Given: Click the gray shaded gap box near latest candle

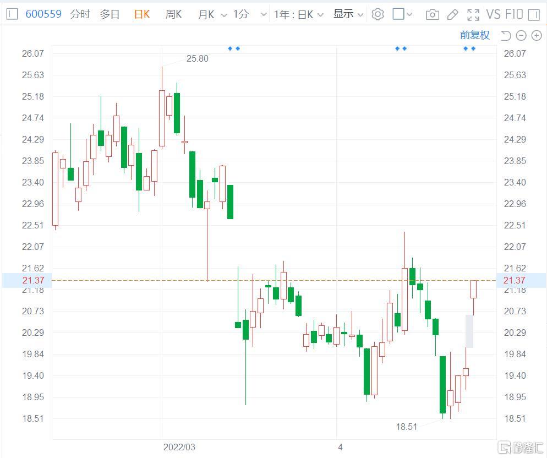Looking at the screenshot, I should (469, 331).
